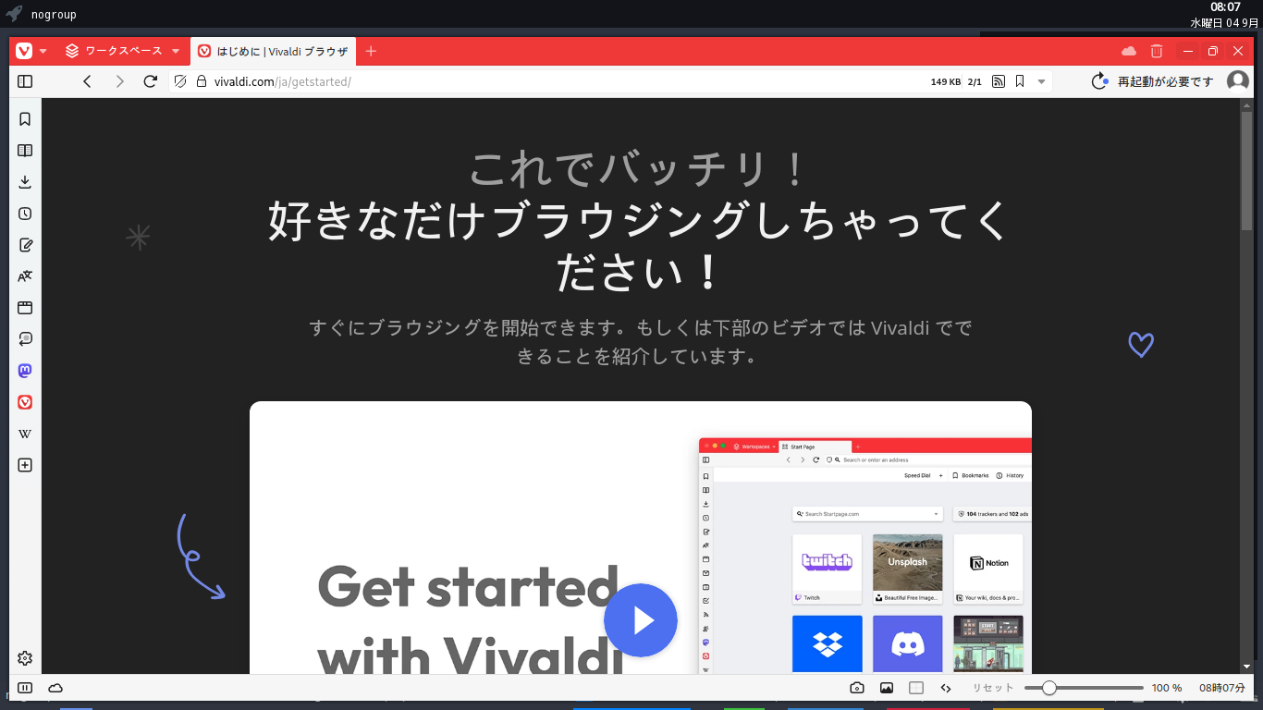
Task: Click the sync cloud icon in the tab bar
Action: tap(1129, 51)
